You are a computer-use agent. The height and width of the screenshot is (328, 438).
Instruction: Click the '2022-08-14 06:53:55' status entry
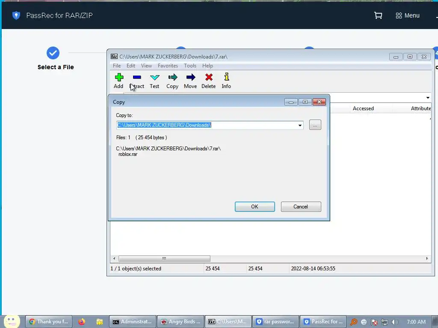313,269
